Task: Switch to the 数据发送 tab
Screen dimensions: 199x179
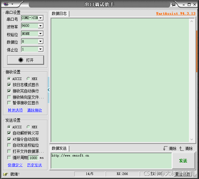Action: pos(59,148)
